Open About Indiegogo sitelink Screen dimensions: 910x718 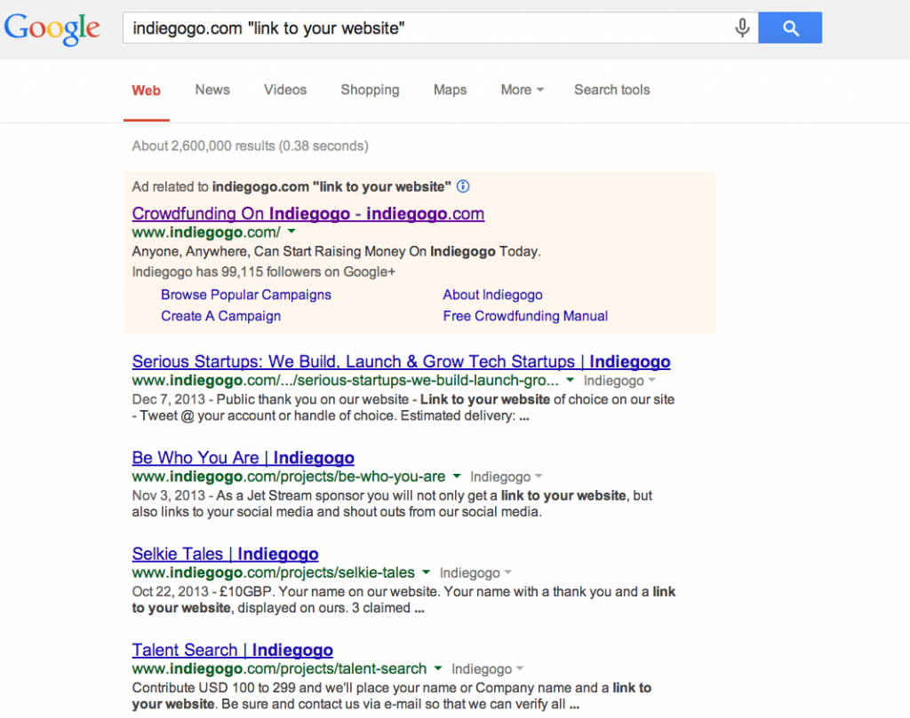[x=492, y=295]
